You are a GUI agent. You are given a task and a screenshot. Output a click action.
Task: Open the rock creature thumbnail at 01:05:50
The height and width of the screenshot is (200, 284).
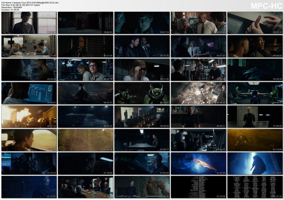85,140
